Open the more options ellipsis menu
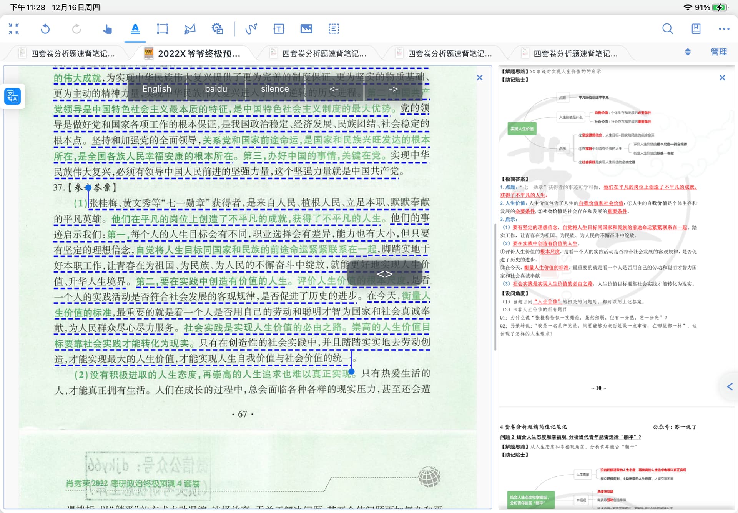Screen dimensions: 738x513 tap(724, 29)
